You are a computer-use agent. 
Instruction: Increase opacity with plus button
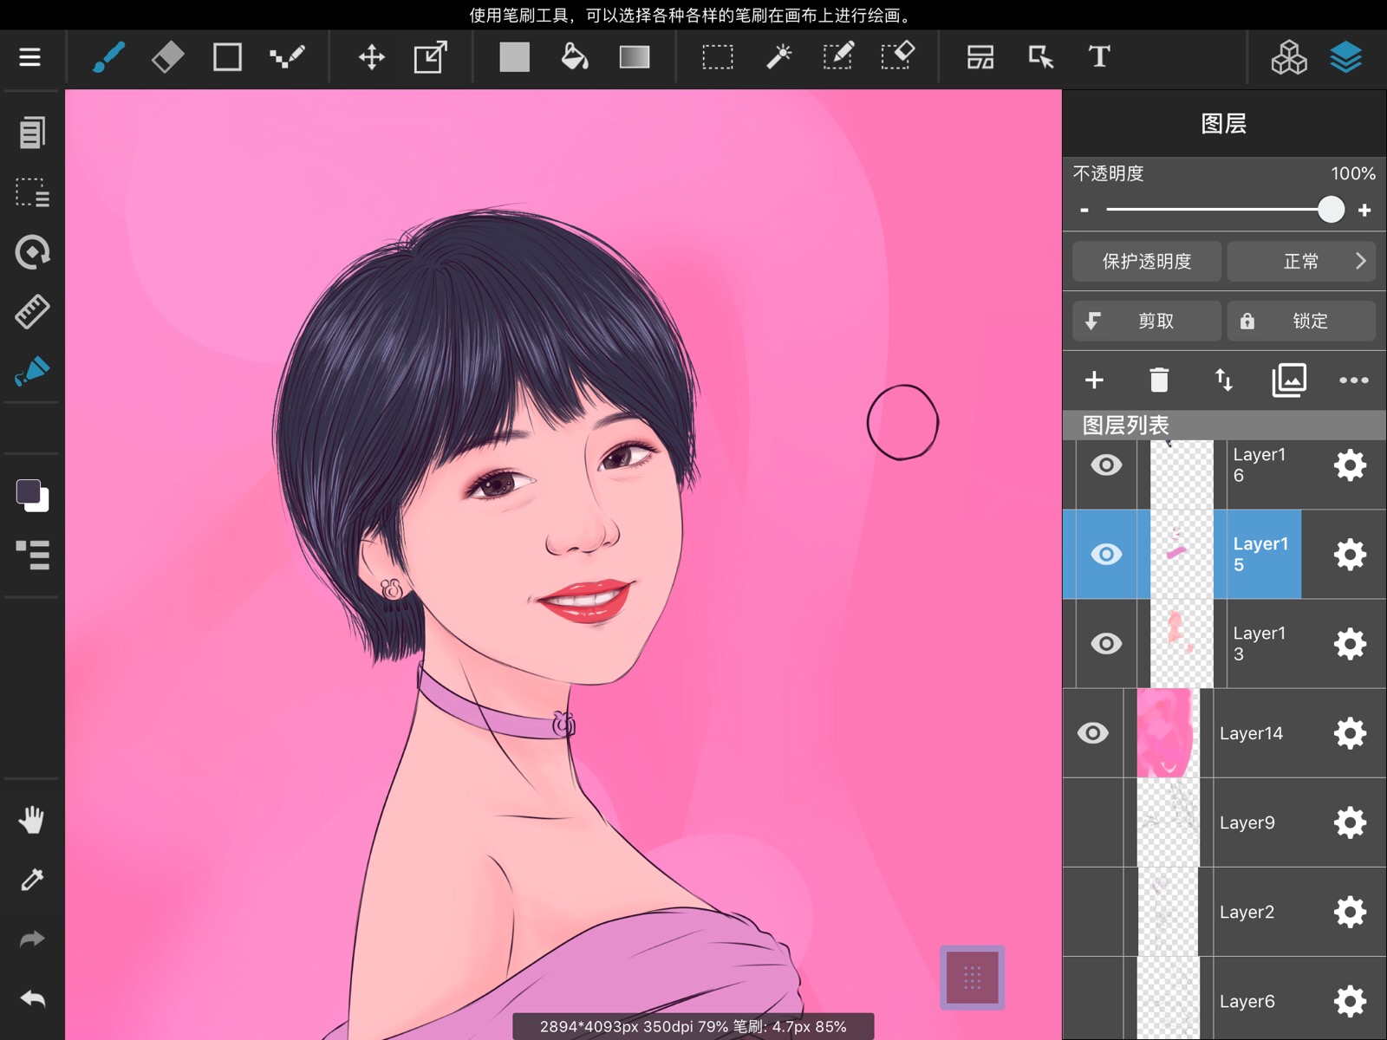[x=1364, y=210]
